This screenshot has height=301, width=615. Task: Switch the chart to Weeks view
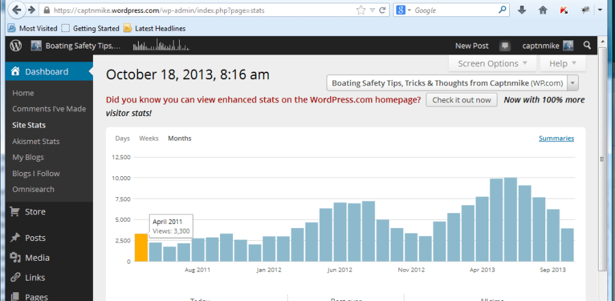point(148,139)
